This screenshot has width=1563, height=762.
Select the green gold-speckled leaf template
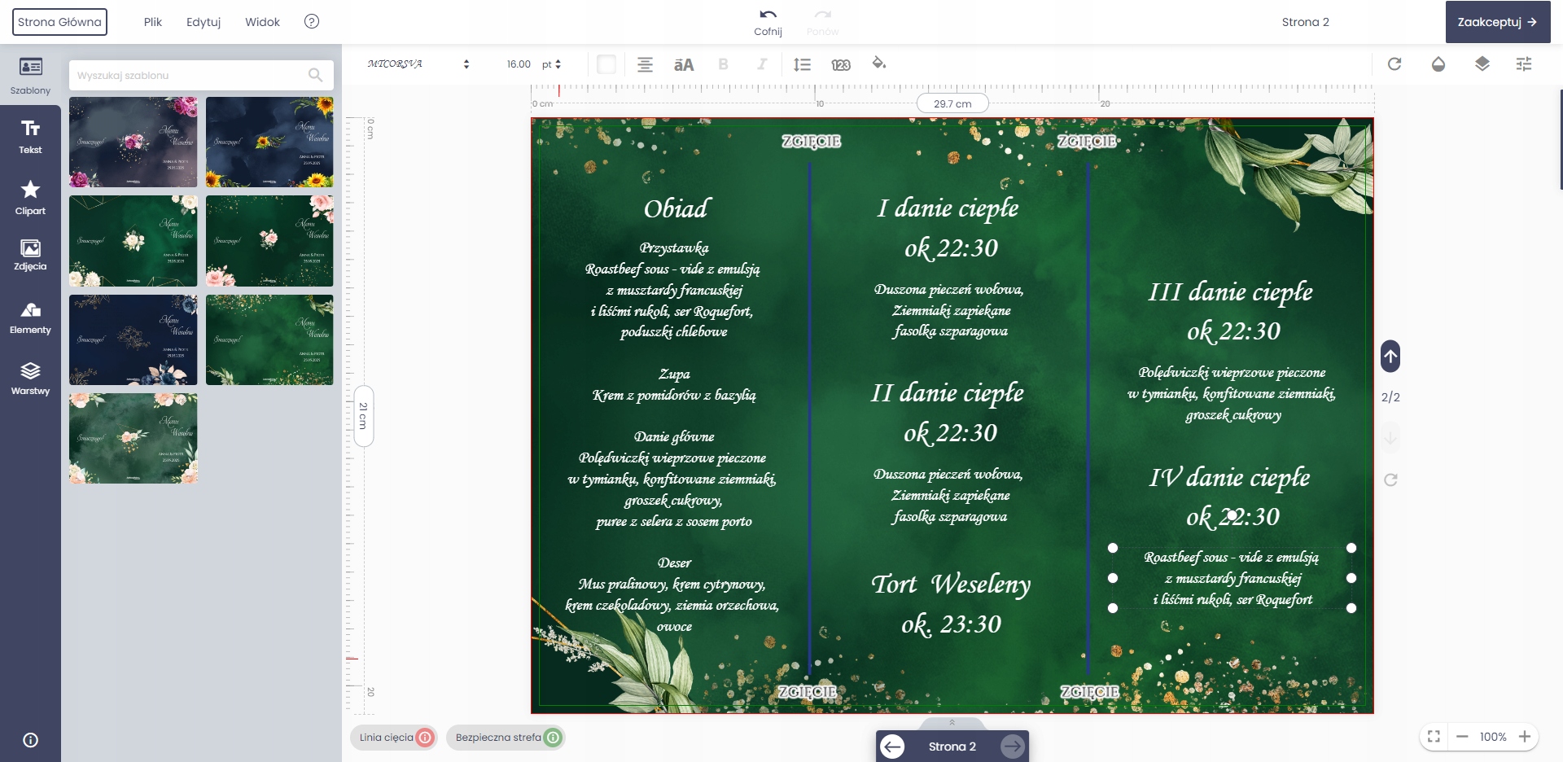pyautogui.click(x=269, y=339)
